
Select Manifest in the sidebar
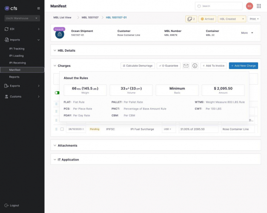(22, 70)
